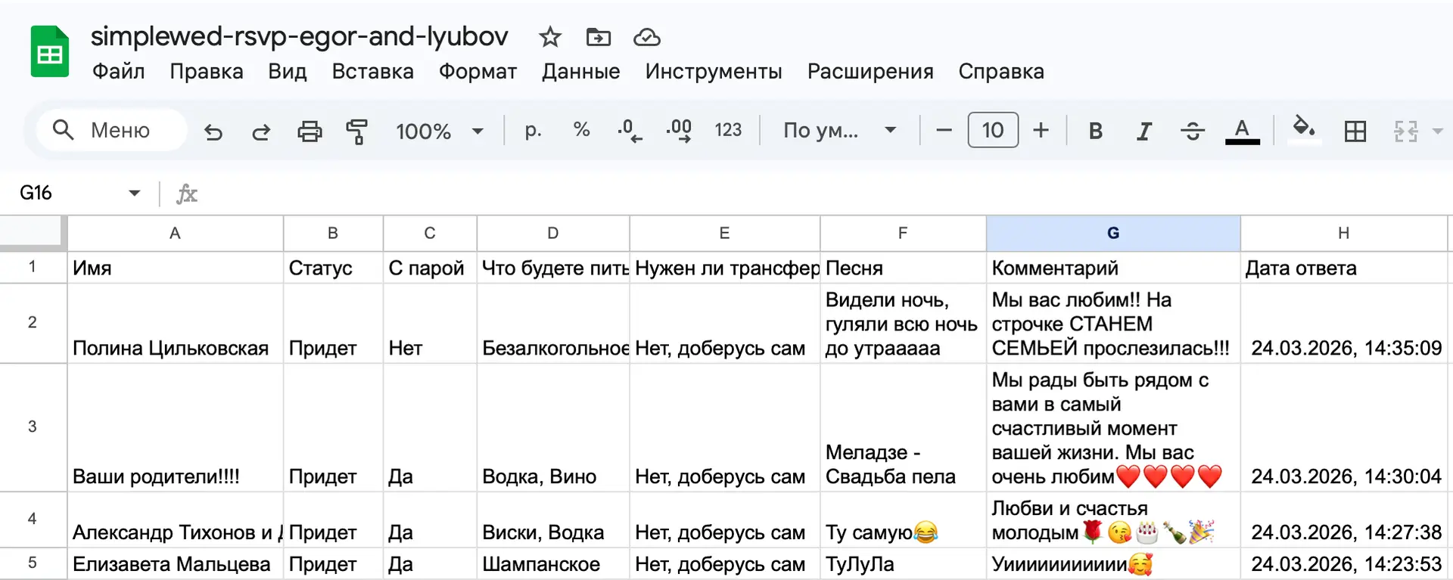The image size is (1453, 580).
Task: Click the Меню search box
Action: [x=111, y=131]
